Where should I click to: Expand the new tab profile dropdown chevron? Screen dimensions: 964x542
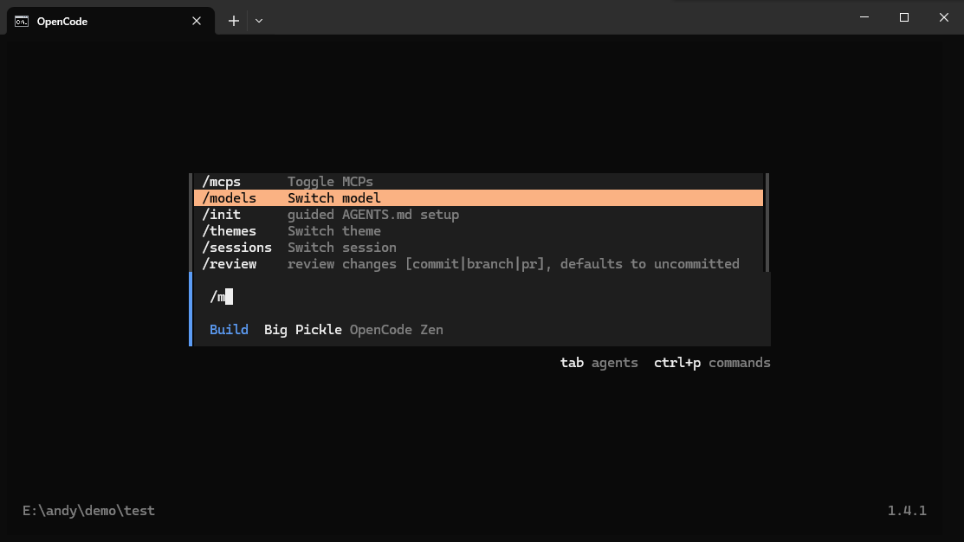point(259,21)
